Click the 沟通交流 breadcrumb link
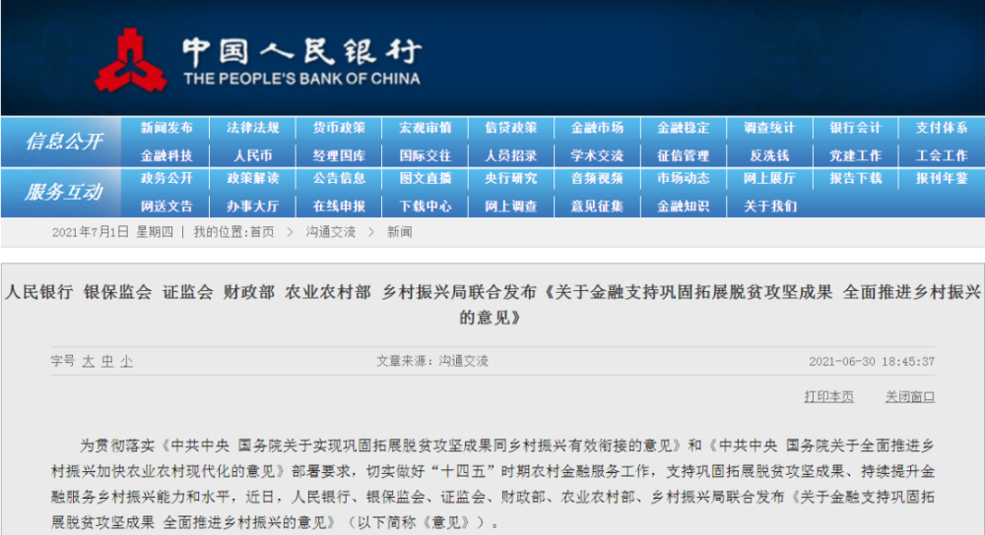 coord(330,232)
